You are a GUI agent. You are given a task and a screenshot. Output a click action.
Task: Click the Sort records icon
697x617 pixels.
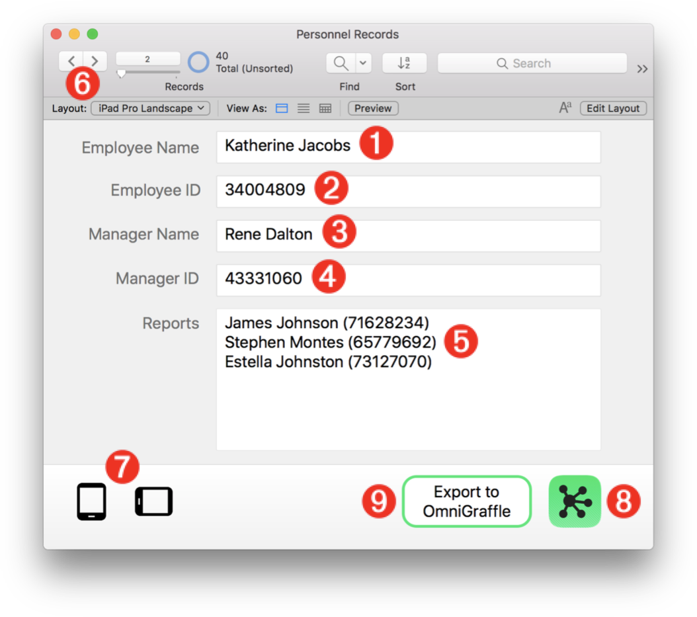[404, 63]
